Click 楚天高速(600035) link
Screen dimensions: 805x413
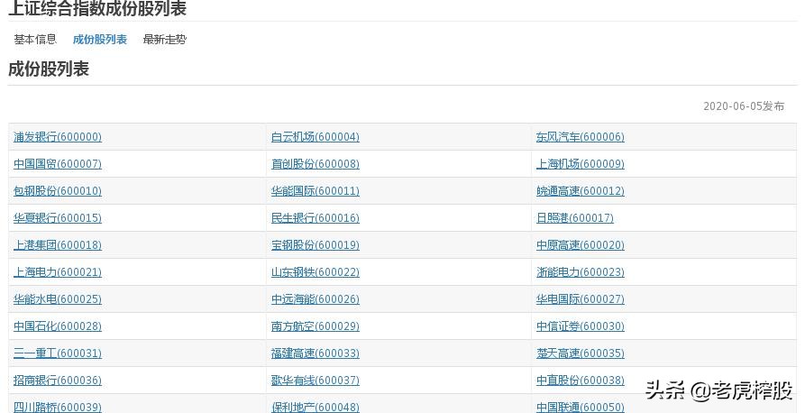click(581, 353)
